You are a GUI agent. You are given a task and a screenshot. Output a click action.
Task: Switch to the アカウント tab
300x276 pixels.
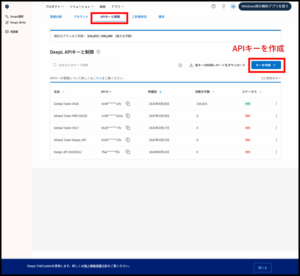[x=81, y=17]
